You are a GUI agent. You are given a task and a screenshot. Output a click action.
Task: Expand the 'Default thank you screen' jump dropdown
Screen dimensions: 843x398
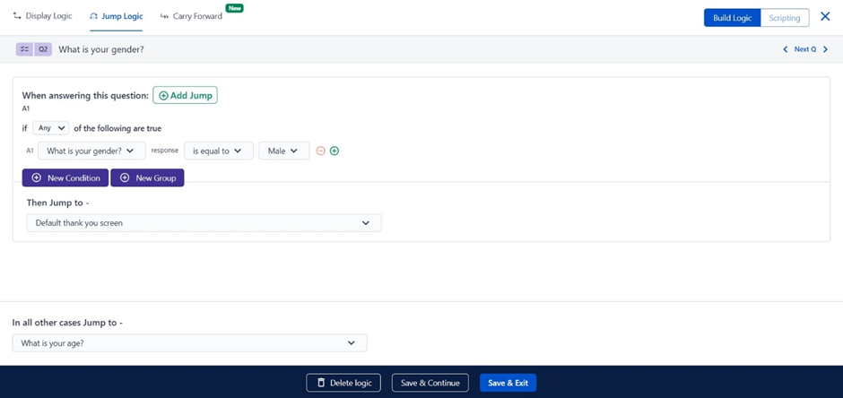coord(204,223)
